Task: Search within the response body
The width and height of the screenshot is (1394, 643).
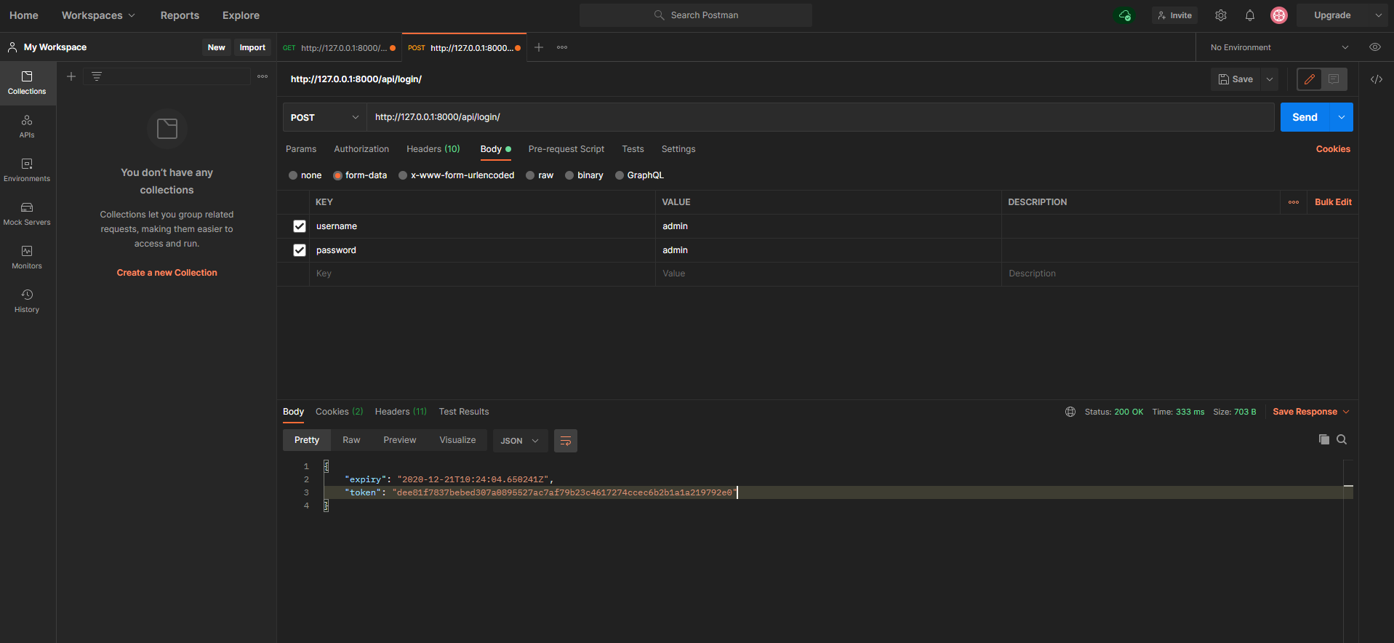Action: click(1342, 439)
